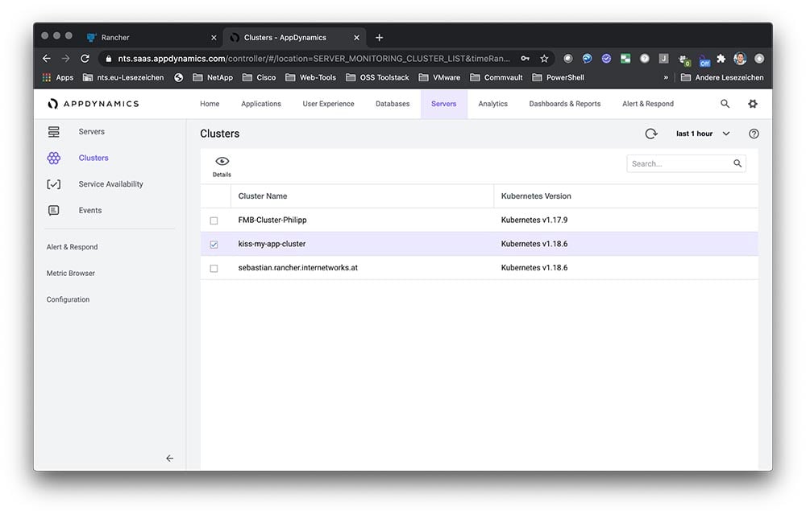Click the magnifier search icon in top navigation
The height and width of the screenshot is (515, 806).
(725, 104)
